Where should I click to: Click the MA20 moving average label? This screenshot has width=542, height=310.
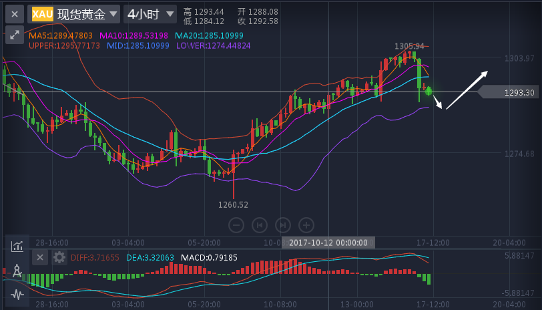pos(209,35)
